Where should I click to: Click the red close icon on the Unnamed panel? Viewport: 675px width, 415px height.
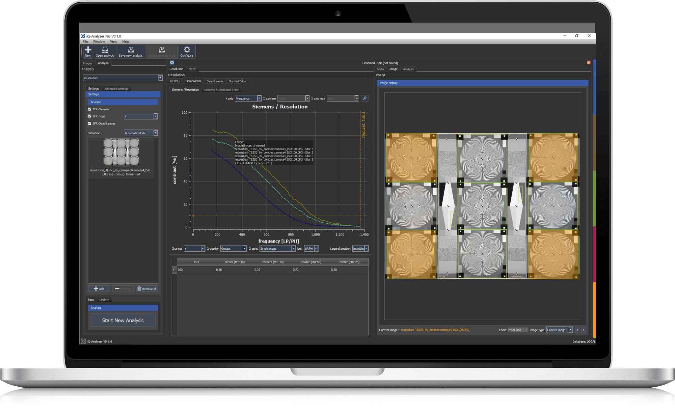[589, 63]
